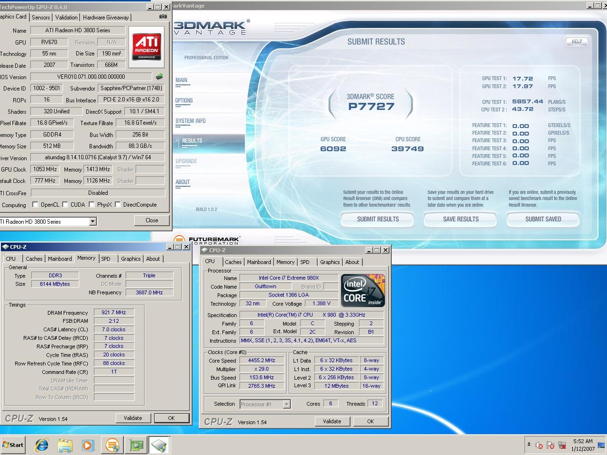Click the SUBMIT RESULTS button

coord(377,219)
